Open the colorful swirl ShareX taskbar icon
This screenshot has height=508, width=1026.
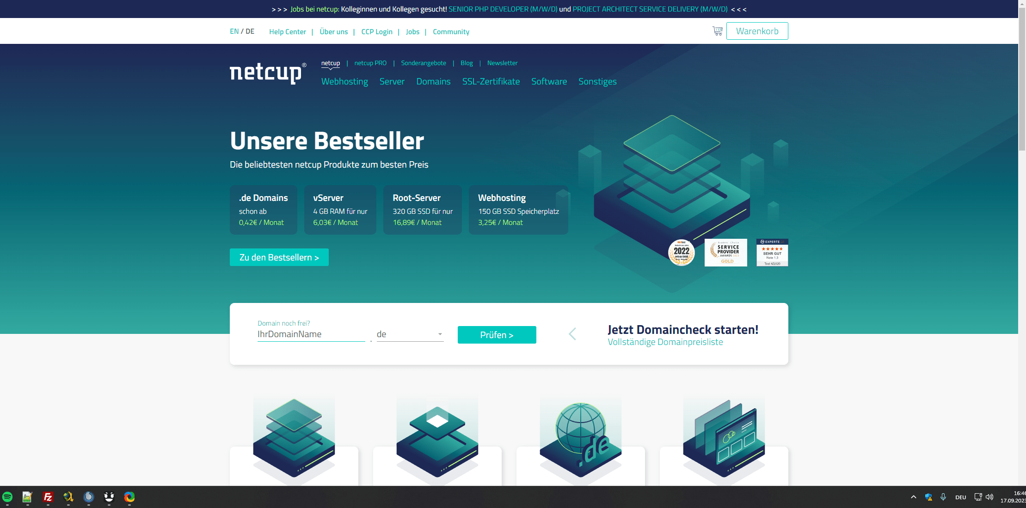tap(129, 497)
